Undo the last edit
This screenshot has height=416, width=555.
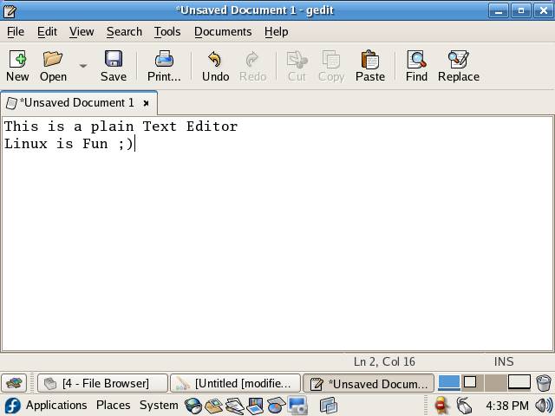tap(215, 60)
